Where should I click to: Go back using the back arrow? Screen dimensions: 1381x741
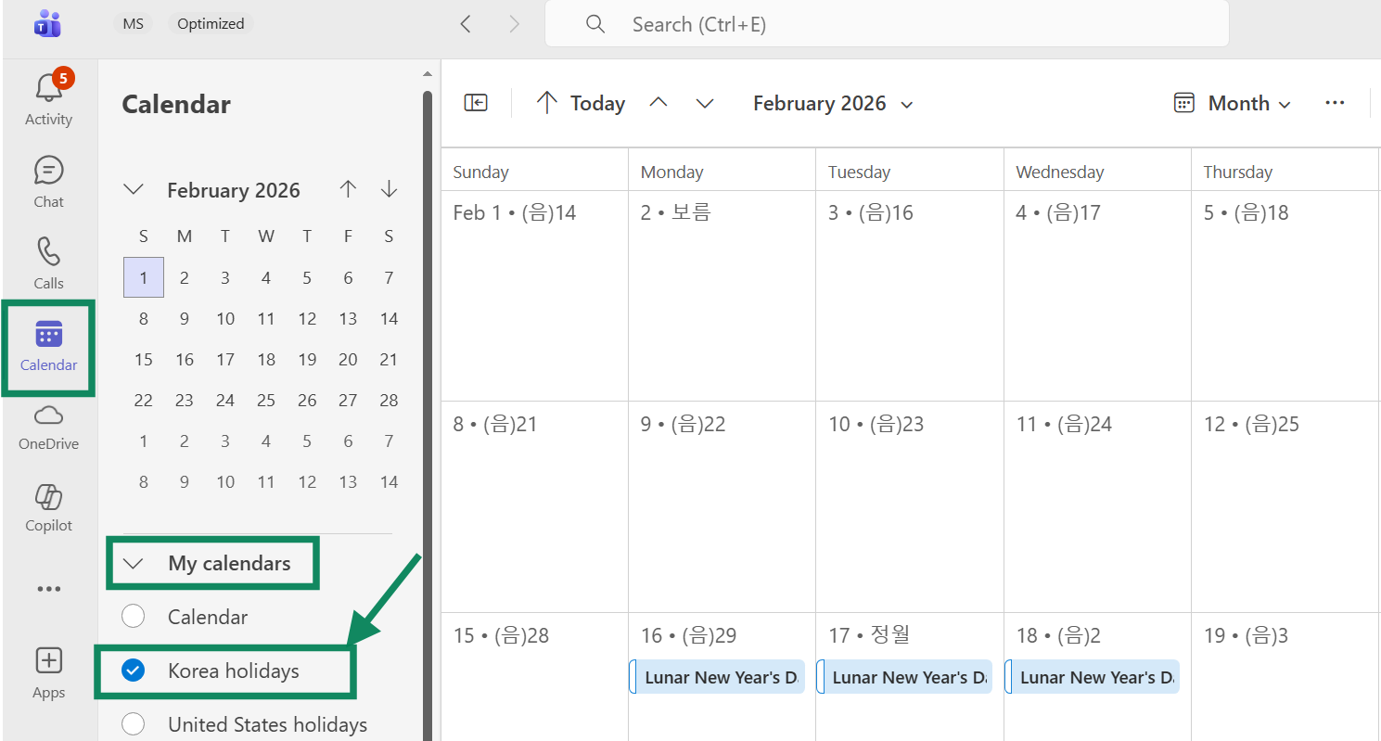click(466, 24)
